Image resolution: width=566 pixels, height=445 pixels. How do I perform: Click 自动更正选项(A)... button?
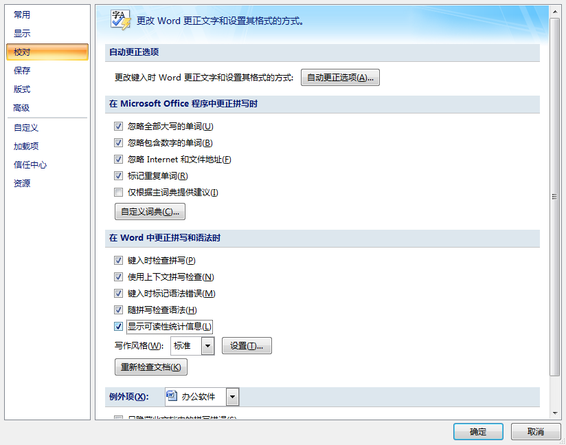[340, 77]
